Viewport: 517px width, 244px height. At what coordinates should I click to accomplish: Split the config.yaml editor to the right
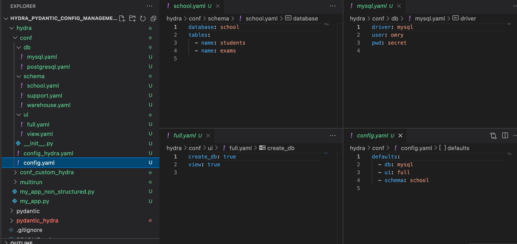tap(505, 136)
